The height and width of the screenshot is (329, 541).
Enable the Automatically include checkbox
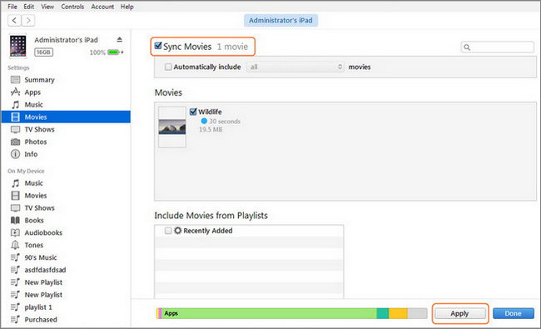tap(168, 67)
